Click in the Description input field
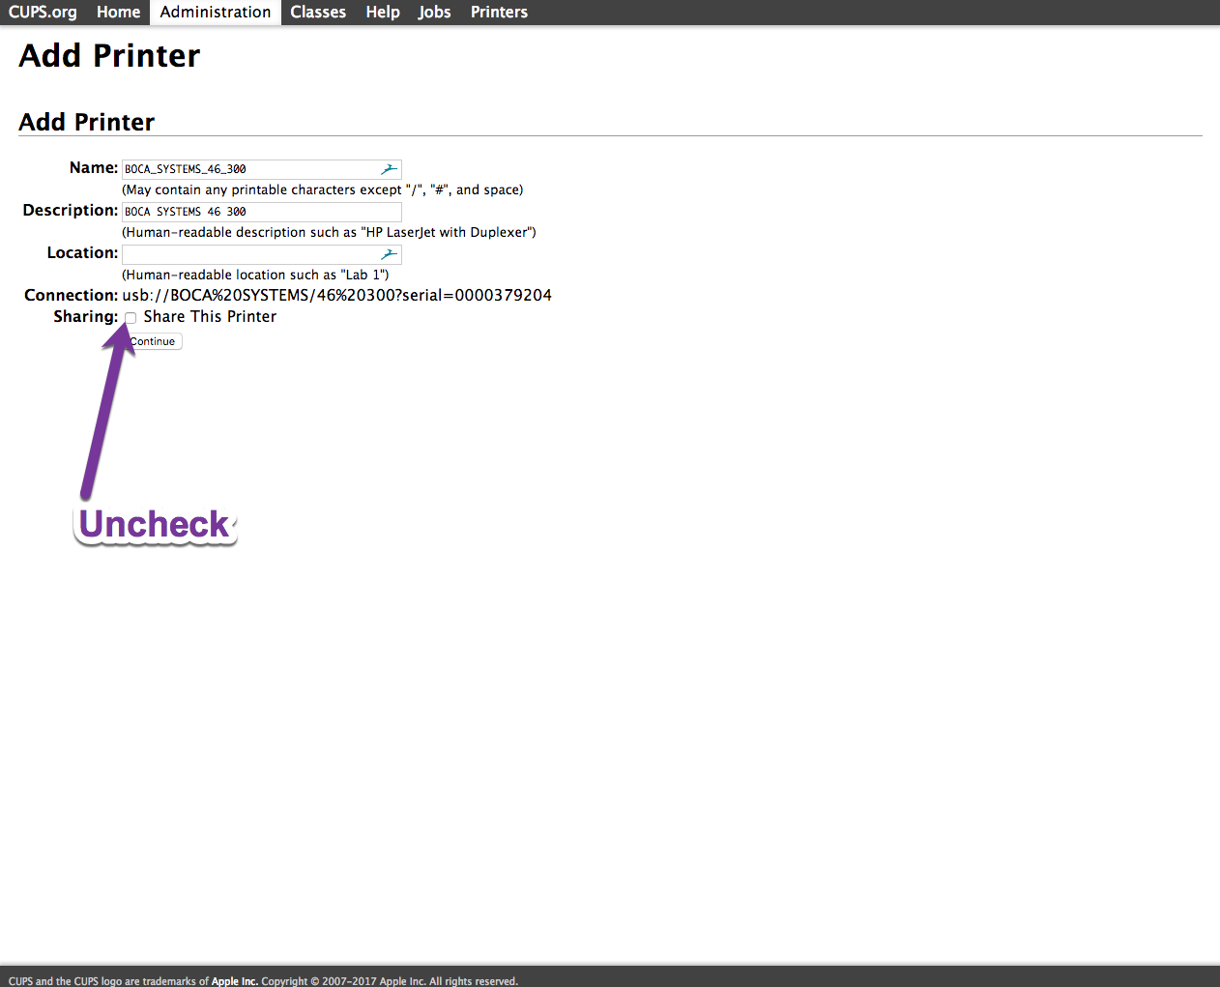Image resolution: width=1220 pixels, height=987 pixels. [261, 212]
